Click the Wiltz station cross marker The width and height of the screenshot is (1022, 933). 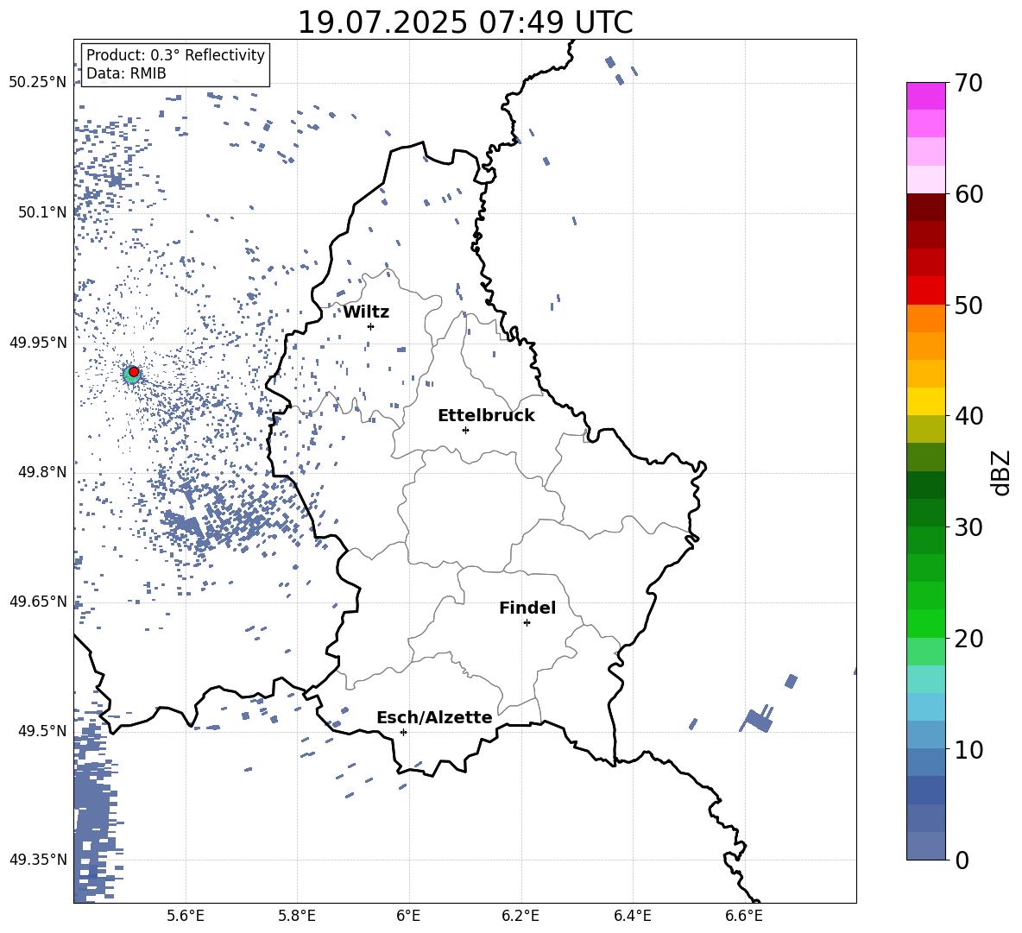[x=371, y=326]
